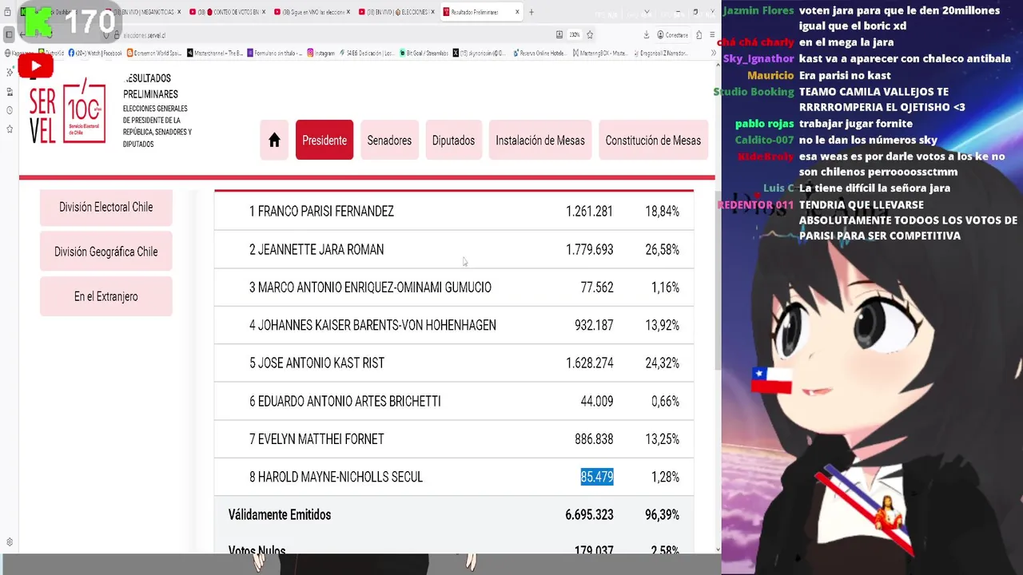Open the Bit Goal Streamlabs bookmark
1023x575 pixels.
[x=424, y=53]
